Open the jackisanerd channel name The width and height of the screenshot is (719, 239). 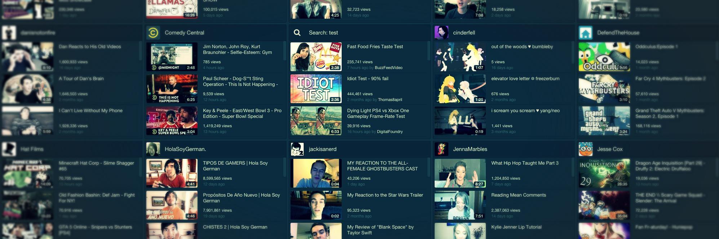[323, 149]
